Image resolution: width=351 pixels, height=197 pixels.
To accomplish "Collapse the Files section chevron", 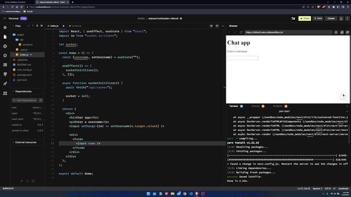I will 13,26.
